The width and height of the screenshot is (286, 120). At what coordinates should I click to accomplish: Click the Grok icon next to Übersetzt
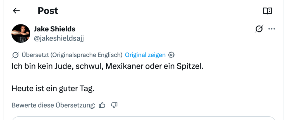15,55
